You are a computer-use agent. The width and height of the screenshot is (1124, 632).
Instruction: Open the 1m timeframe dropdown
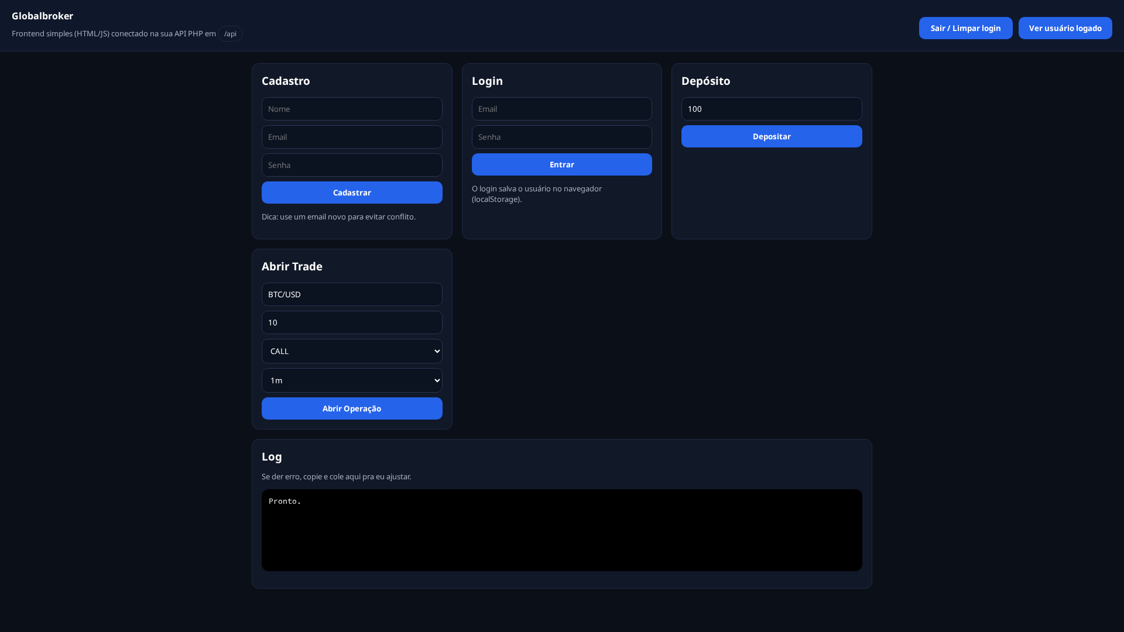[x=351, y=380]
